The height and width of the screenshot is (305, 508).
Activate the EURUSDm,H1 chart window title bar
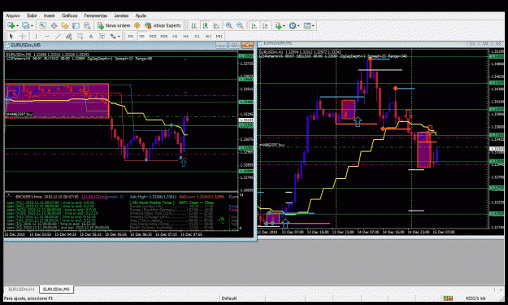381,43
